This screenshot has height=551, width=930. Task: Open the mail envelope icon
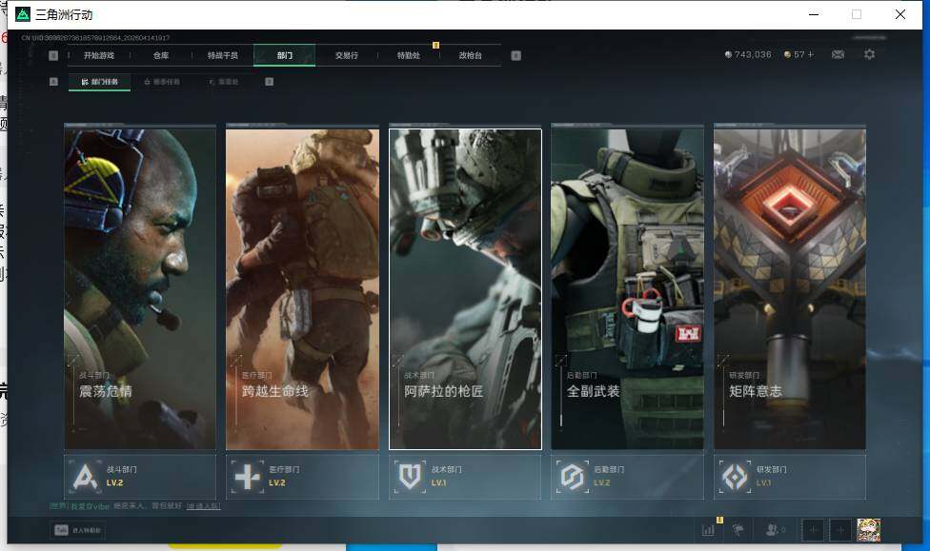point(839,54)
